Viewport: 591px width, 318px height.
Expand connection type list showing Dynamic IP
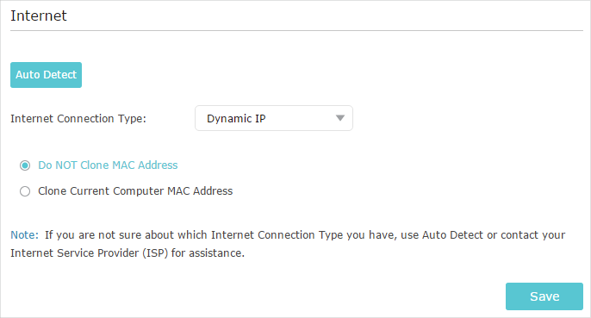click(x=274, y=118)
